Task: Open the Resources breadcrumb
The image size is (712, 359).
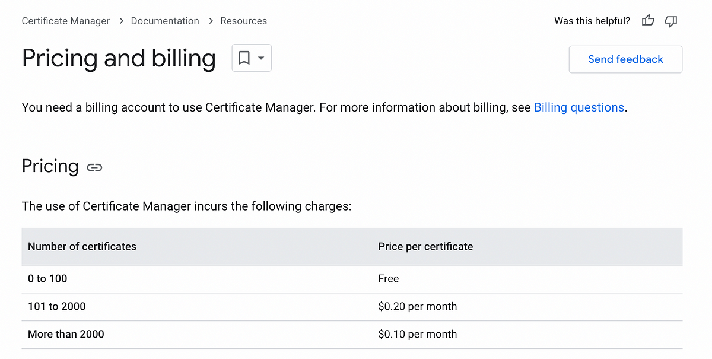Action: (x=243, y=21)
